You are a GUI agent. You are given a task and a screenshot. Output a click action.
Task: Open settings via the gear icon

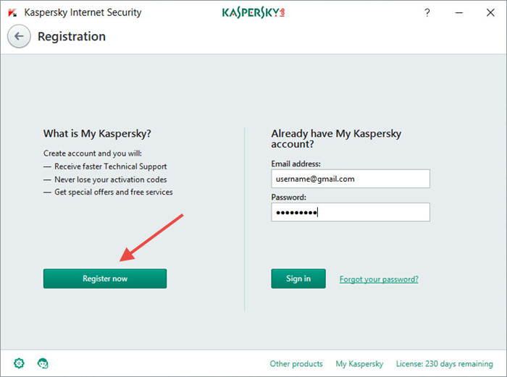pyautogui.click(x=19, y=363)
